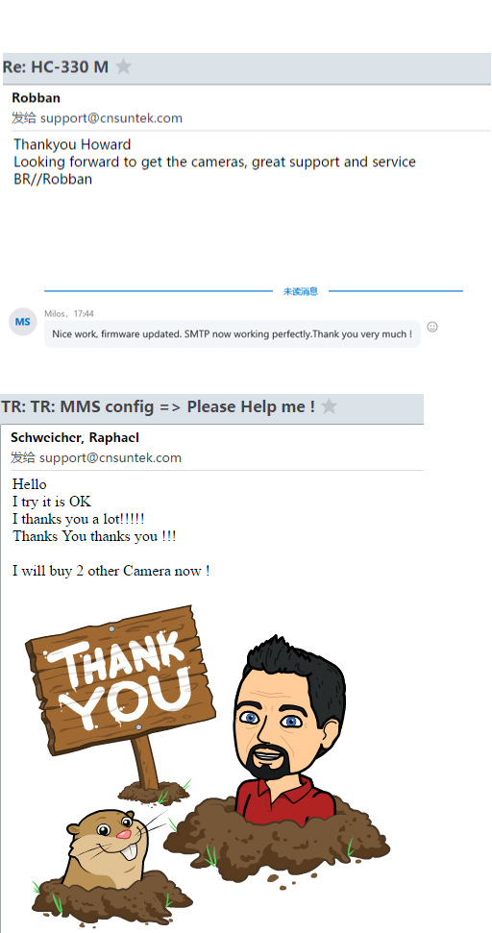Open sender name Robban
The height and width of the screenshot is (933, 492).
click(x=36, y=98)
